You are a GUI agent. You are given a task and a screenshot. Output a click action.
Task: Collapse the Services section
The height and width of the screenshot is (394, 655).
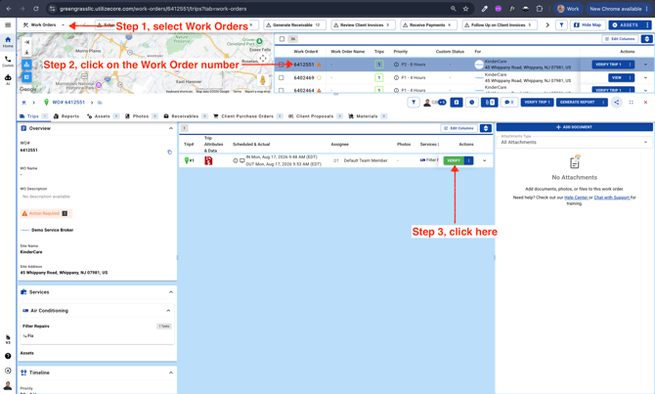coord(171,292)
